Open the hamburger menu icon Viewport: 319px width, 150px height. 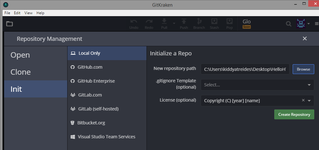coord(316,24)
